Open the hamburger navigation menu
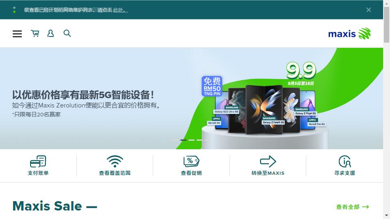The width and height of the screenshot is (390, 219). [x=17, y=34]
